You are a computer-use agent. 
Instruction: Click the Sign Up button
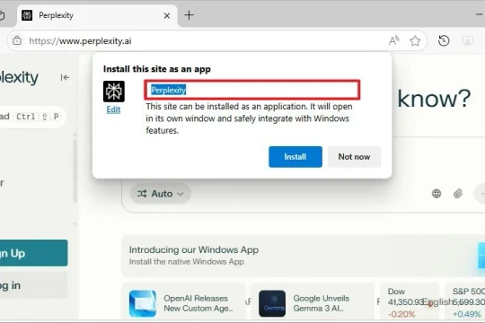(x=34, y=253)
